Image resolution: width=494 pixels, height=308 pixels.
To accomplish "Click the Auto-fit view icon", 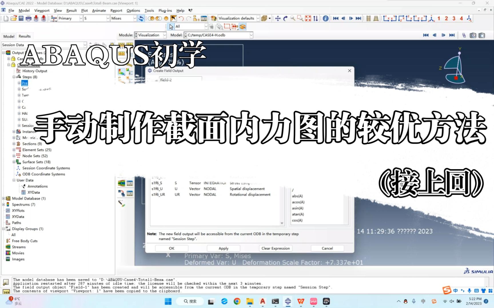I will 308,18.
